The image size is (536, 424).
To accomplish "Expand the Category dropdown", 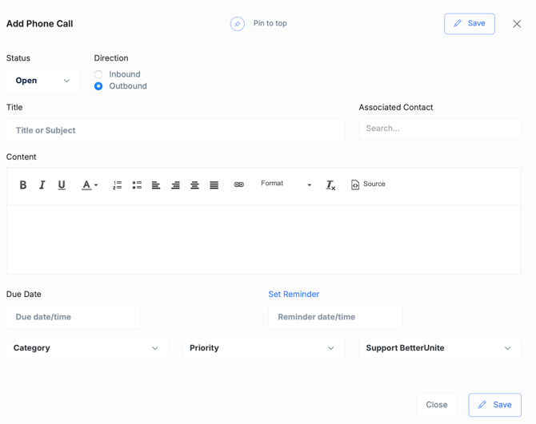I will (87, 348).
